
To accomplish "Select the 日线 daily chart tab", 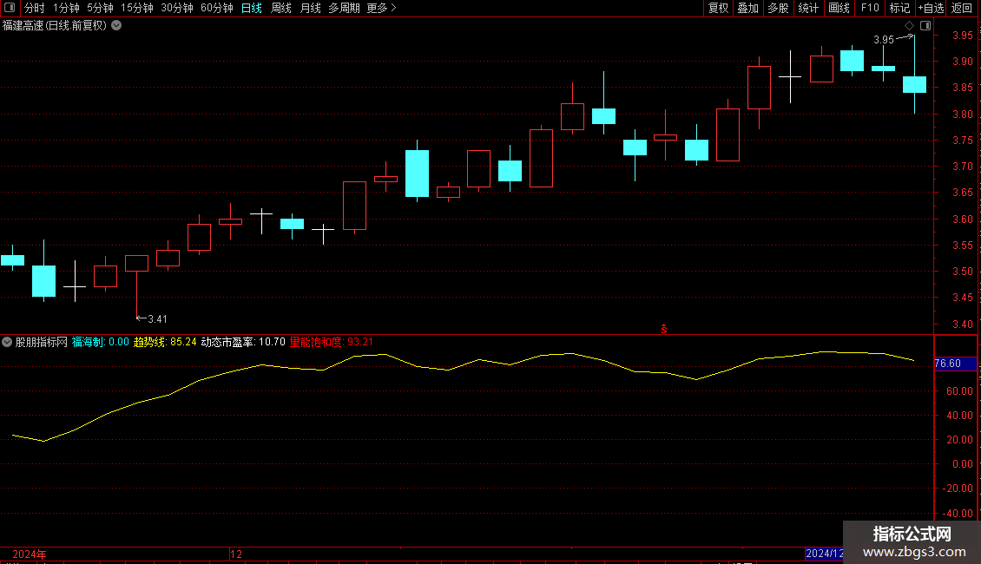I will tap(252, 8).
